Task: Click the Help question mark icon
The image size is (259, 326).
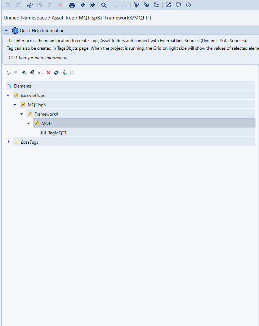Action: 188,5
